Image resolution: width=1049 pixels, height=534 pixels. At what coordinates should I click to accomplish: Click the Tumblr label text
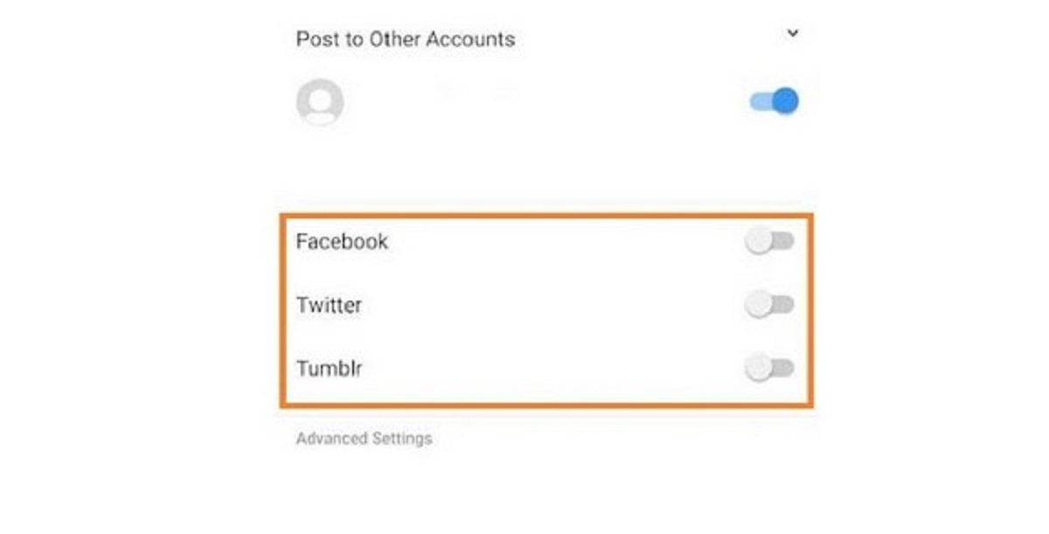pyautogui.click(x=329, y=369)
